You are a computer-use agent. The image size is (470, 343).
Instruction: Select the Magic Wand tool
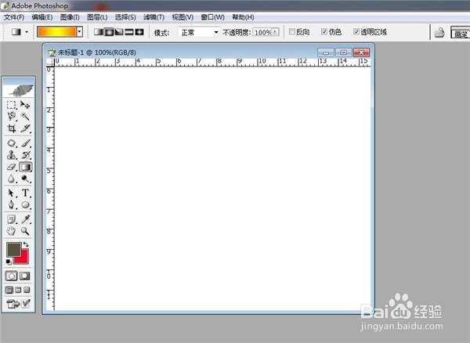[x=25, y=117]
